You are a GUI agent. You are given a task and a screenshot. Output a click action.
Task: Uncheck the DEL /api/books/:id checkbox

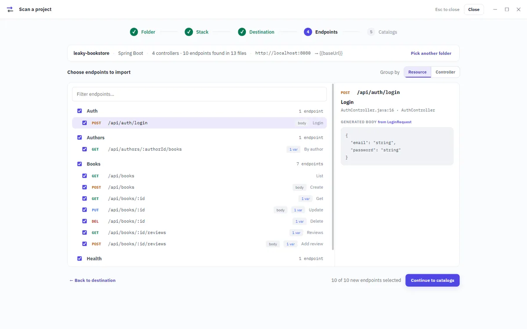85,221
